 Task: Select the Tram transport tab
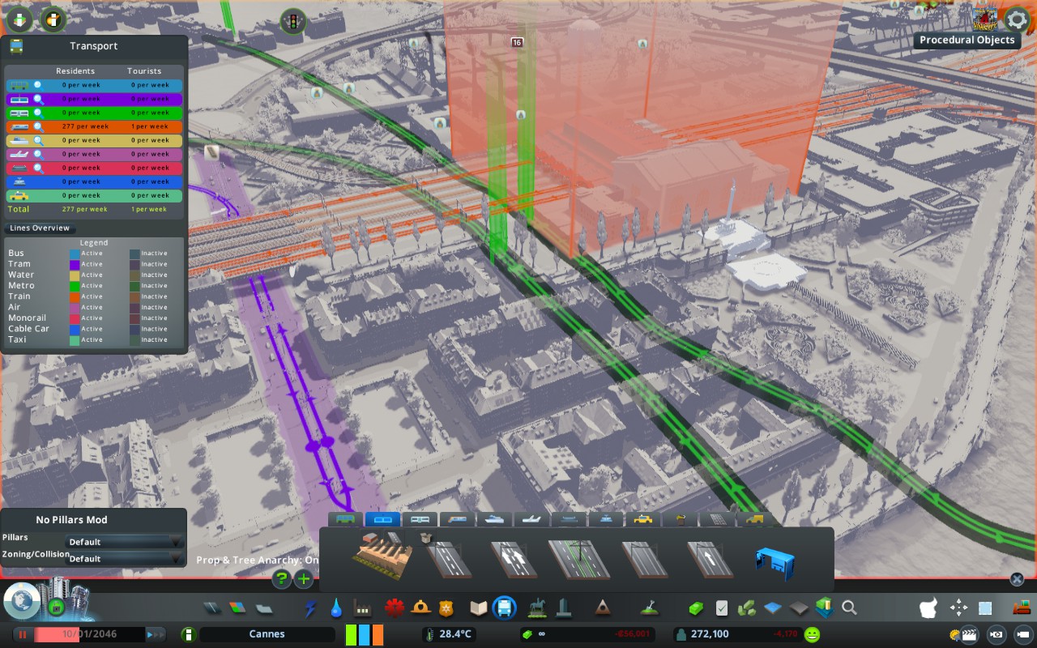pos(383,519)
